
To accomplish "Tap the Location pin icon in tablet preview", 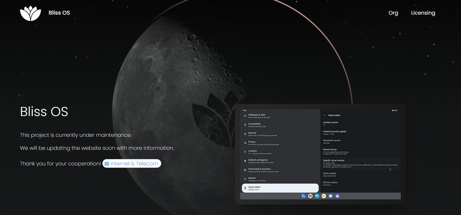I will pos(245,152).
